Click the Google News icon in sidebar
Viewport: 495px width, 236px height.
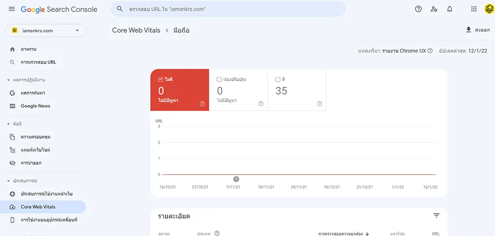click(x=12, y=106)
